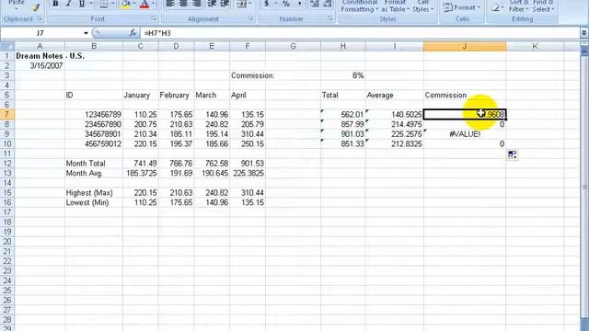The height and width of the screenshot is (331, 589).
Task: Click Month Avg. value 185.3725
Action: (141, 173)
